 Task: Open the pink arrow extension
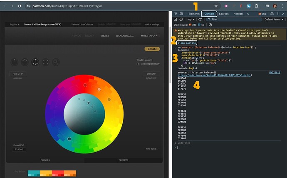(226, 6)
